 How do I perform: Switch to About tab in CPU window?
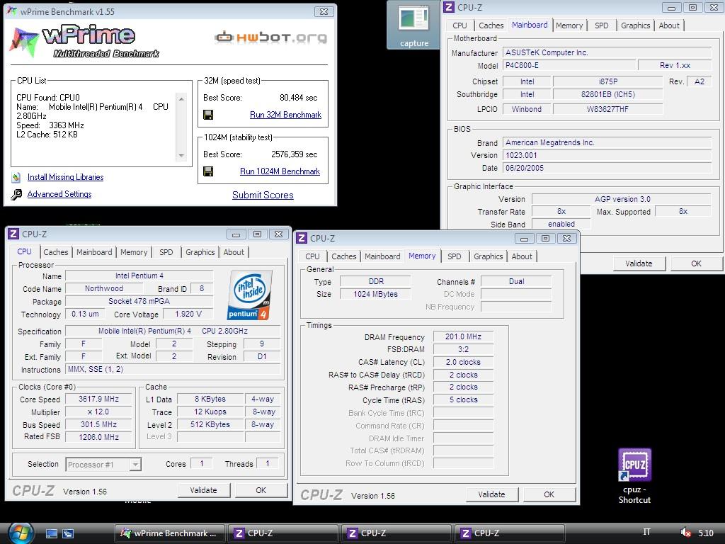point(234,252)
